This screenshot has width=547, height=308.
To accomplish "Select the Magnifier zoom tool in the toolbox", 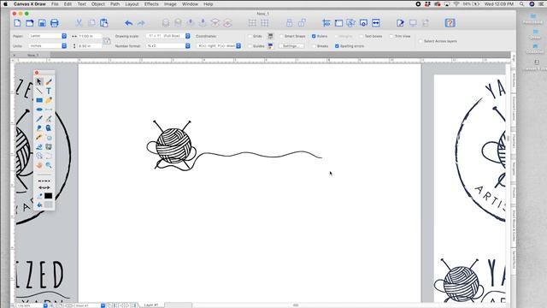I will point(49,165).
